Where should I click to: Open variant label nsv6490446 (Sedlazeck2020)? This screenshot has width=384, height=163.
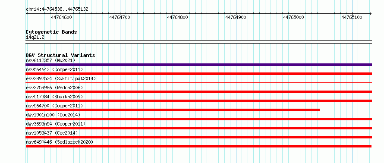click(60, 142)
